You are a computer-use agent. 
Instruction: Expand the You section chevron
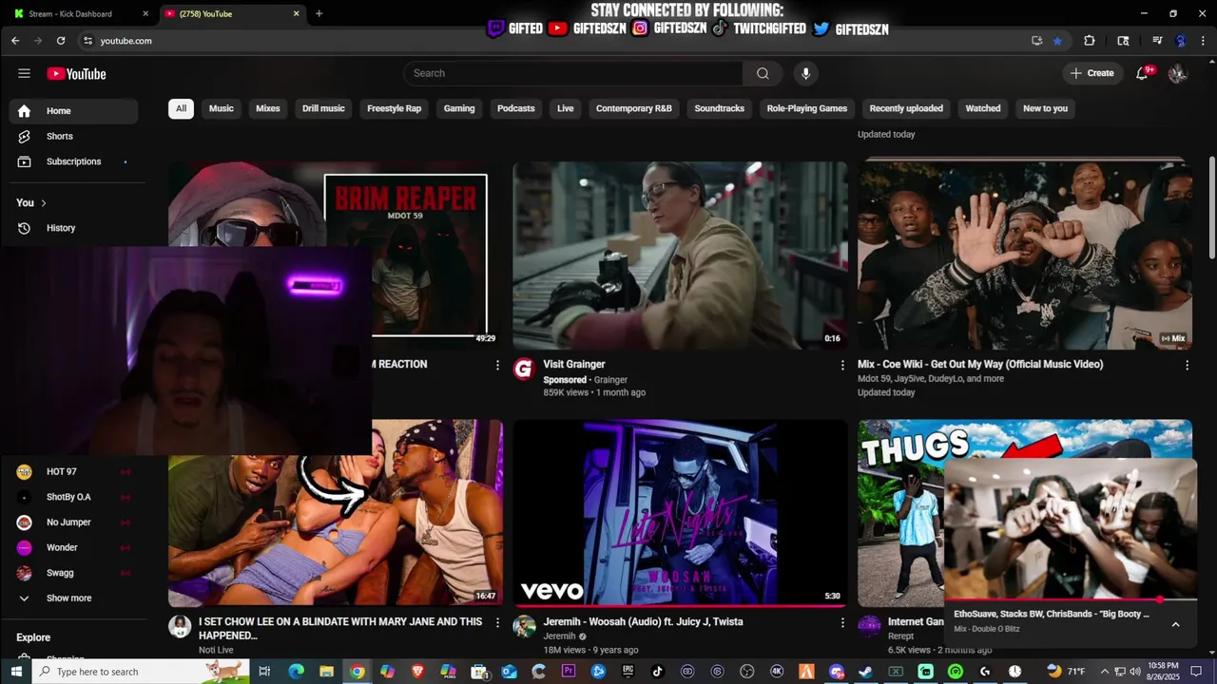(44, 202)
